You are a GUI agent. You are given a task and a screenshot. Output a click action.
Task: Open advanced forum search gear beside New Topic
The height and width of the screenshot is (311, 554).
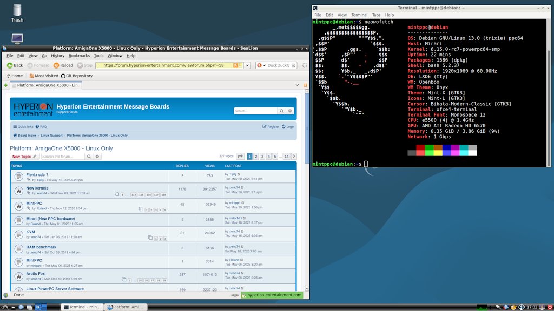(97, 157)
